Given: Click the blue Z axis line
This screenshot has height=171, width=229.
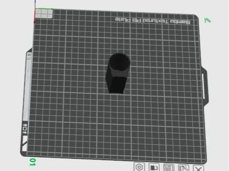Looking at the screenshot, I should [35, 4].
